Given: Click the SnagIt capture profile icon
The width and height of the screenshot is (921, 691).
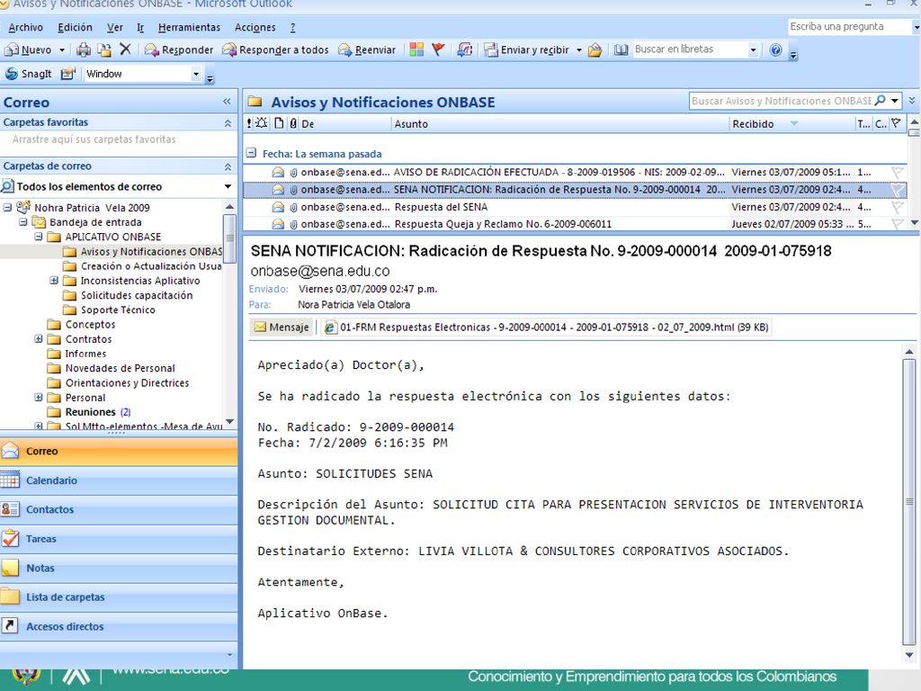Looking at the screenshot, I should click(x=68, y=74).
